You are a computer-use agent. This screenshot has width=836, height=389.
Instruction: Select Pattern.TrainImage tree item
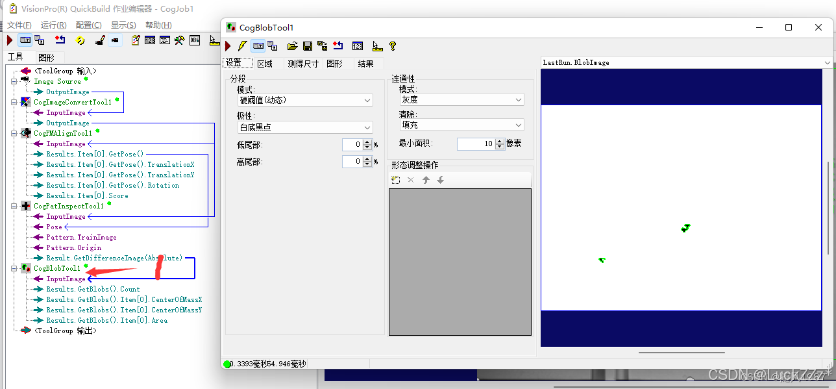81,237
